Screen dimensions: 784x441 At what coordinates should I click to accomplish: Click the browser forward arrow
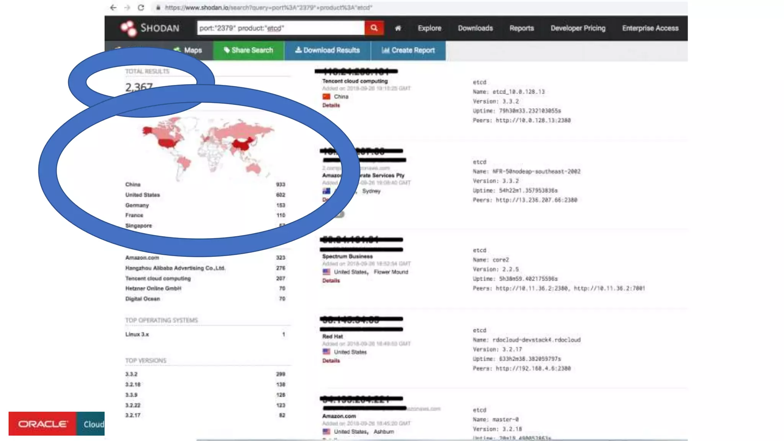point(127,8)
